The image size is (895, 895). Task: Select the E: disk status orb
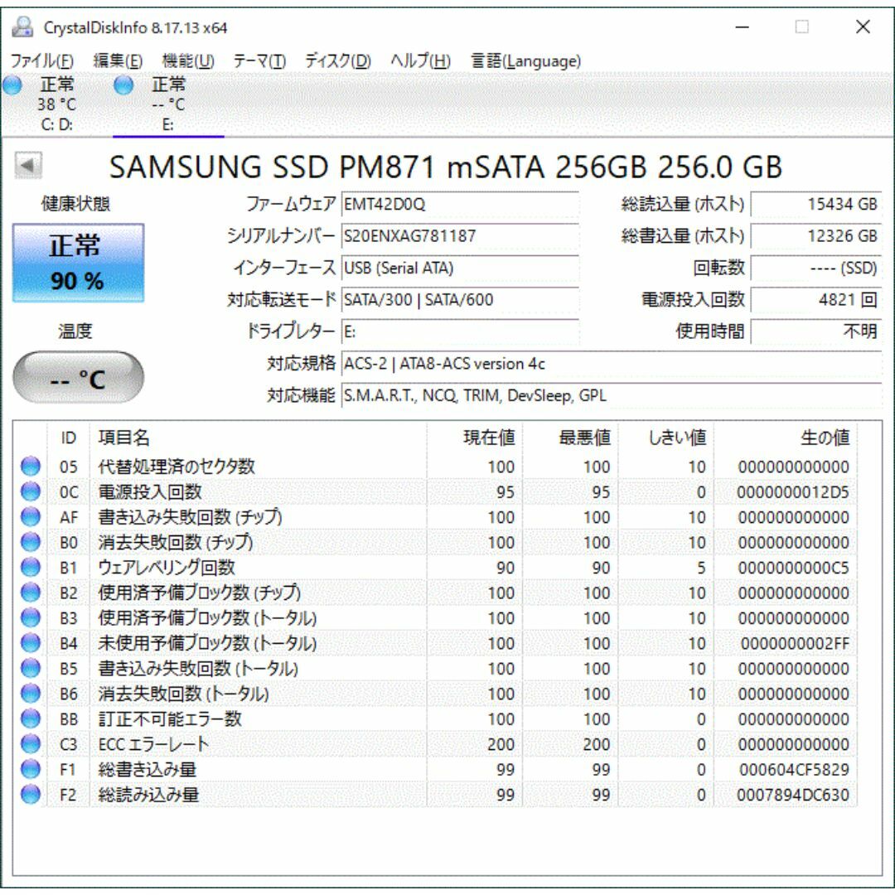click(123, 85)
